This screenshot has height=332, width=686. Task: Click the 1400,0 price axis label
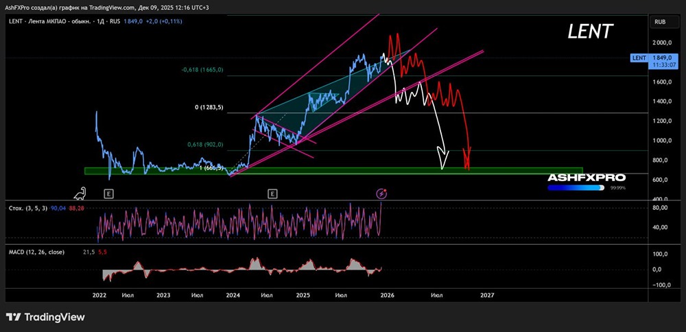click(663, 102)
